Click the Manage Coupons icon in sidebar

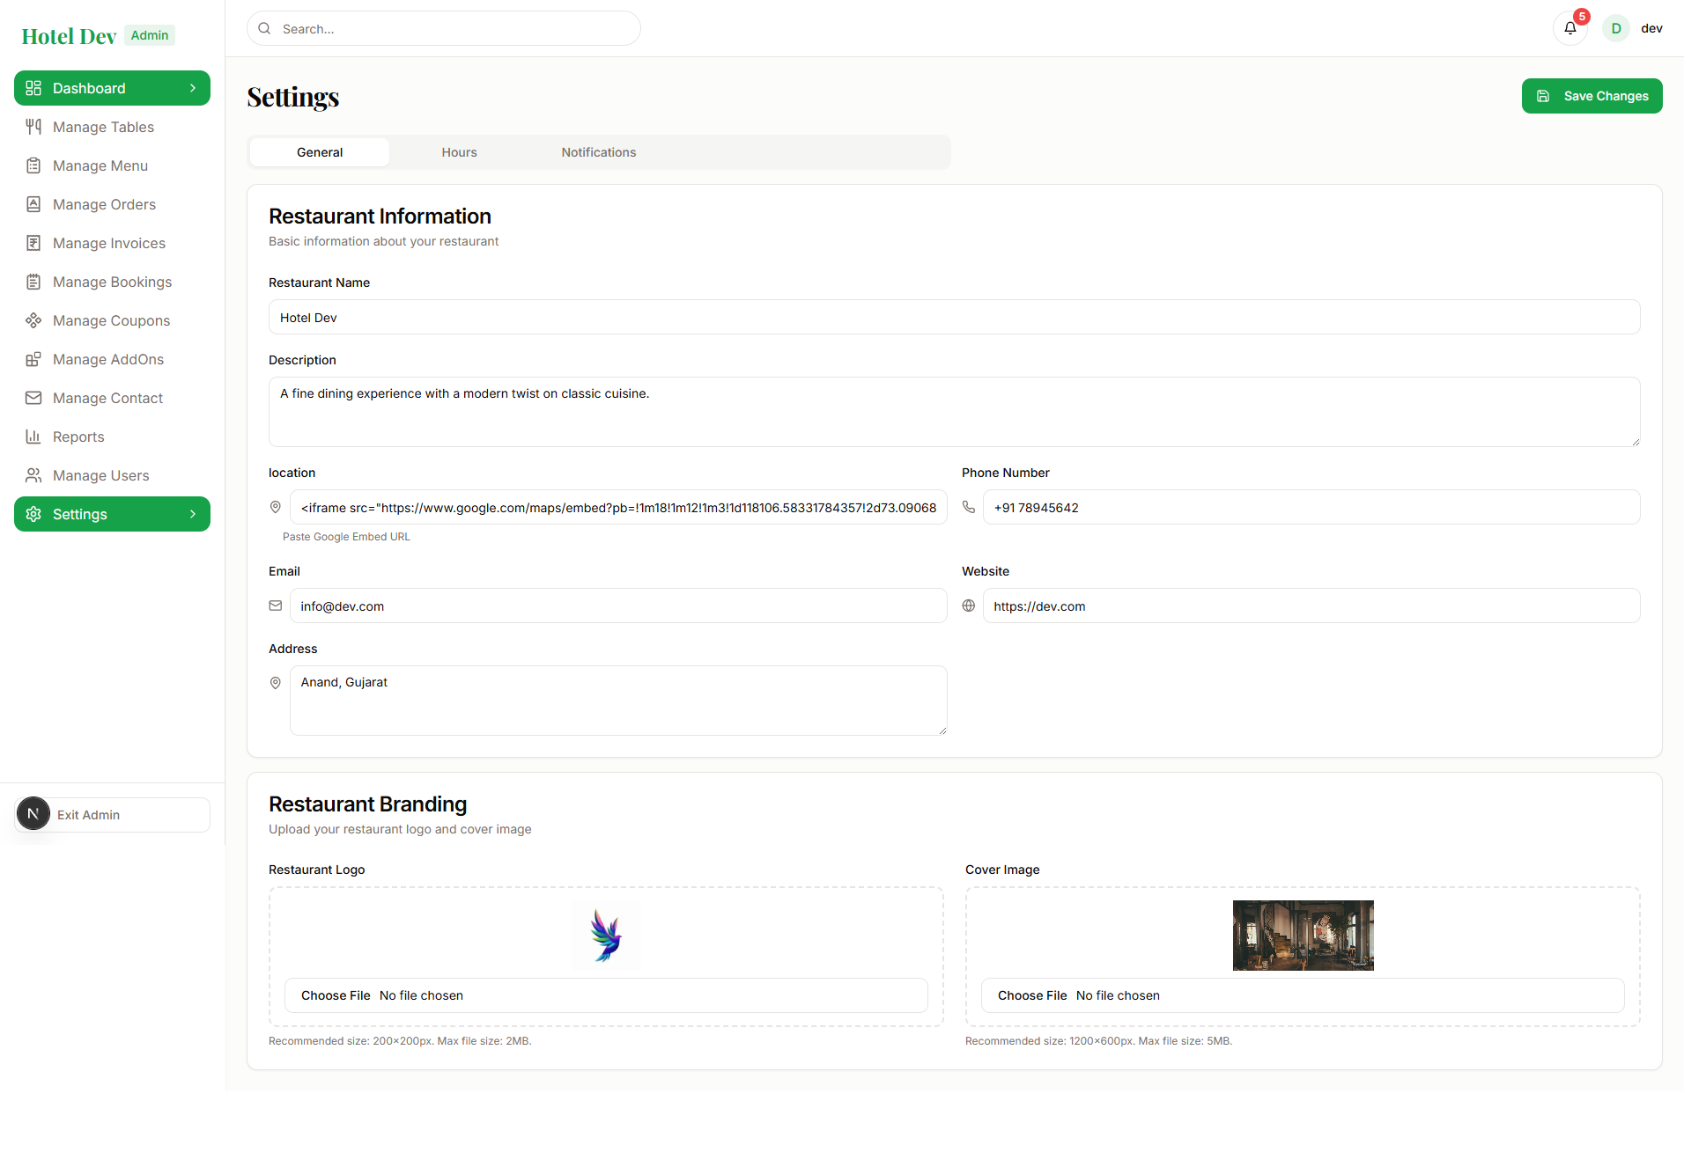(x=33, y=320)
